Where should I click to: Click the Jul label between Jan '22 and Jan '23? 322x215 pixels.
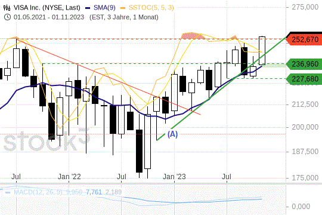coord(122,177)
